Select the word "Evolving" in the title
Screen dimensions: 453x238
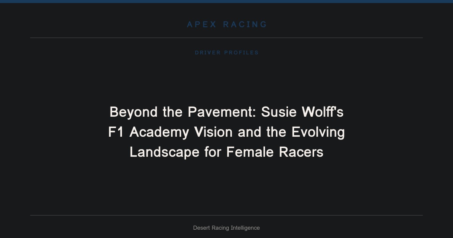point(318,132)
